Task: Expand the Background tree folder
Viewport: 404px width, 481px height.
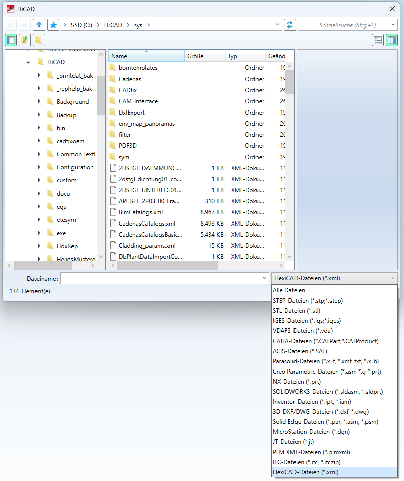Action: (x=39, y=101)
